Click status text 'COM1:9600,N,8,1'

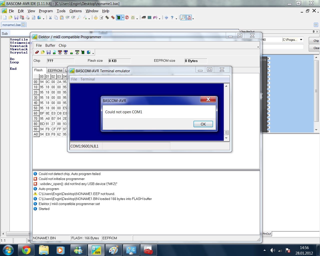click(x=84, y=146)
